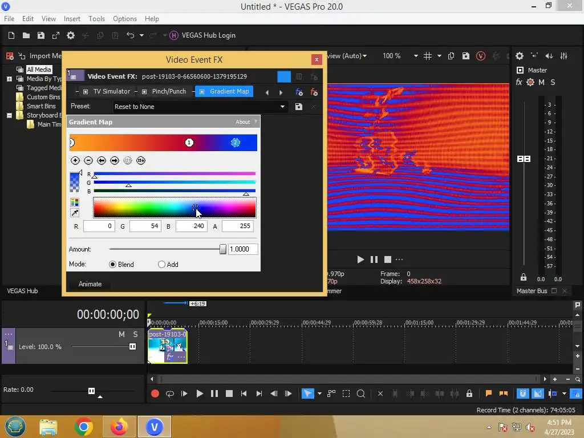
Task: Remove the selected gradient control point
Action: [x=88, y=160]
